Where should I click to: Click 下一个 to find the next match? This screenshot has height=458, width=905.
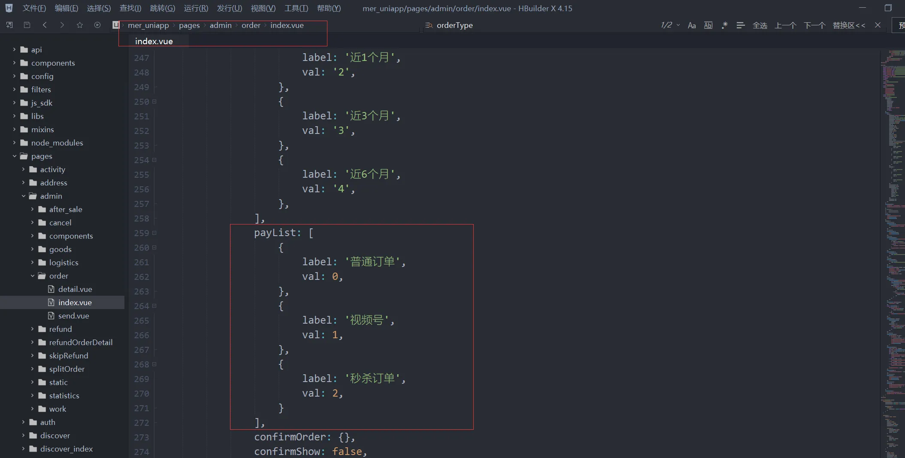click(814, 25)
